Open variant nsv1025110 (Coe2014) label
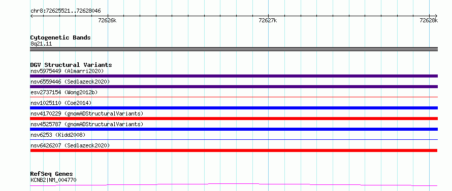The height and width of the screenshot is (191, 452). [x=61, y=103]
